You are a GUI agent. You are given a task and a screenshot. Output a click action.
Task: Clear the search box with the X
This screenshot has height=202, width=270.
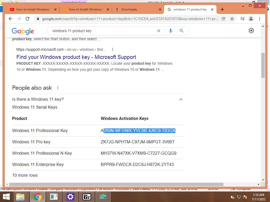(158, 31)
